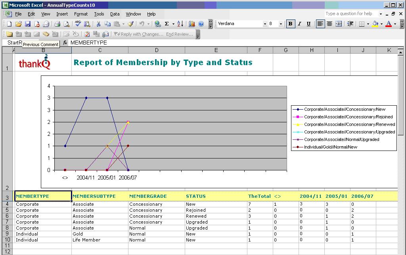Insert a hyperlink with the globe icon

(157, 24)
